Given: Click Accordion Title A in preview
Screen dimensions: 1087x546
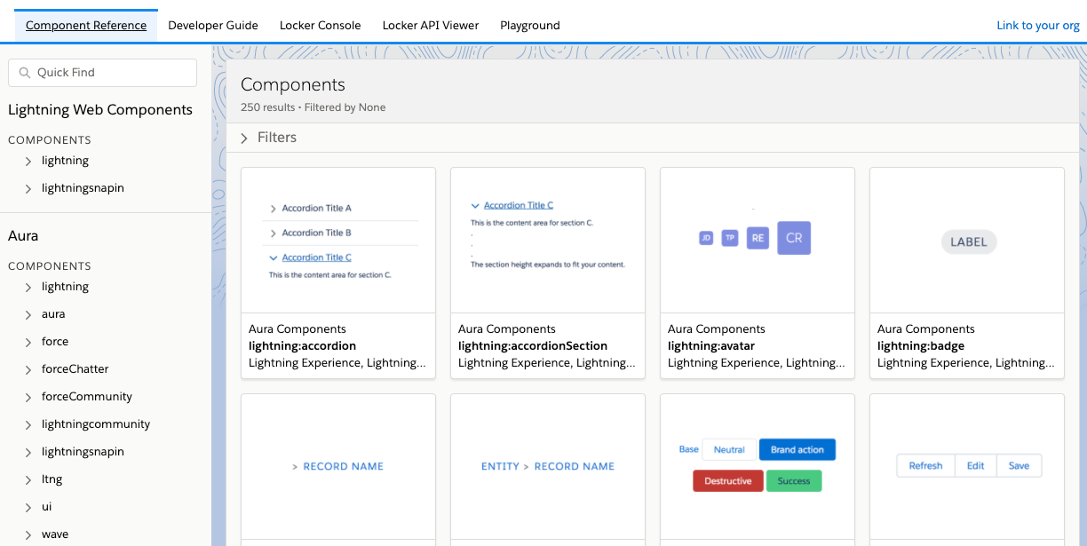Looking at the screenshot, I should [x=316, y=209].
